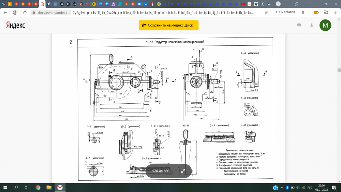Click the vertical scrollbar thumb

(339, 71)
